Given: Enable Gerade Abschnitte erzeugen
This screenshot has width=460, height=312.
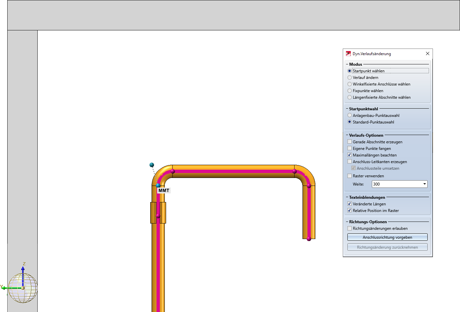Looking at the screenshot, I should [x=349, y=142].
